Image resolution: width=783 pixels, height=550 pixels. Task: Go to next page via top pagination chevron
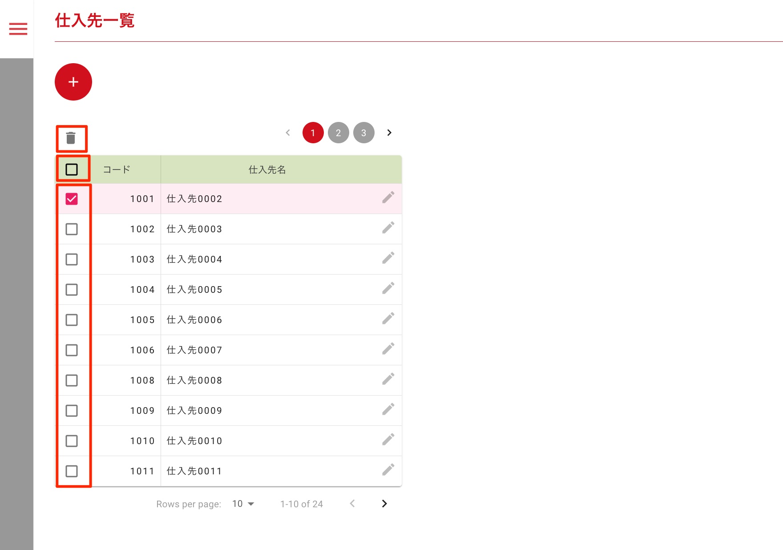click(389, 133)
